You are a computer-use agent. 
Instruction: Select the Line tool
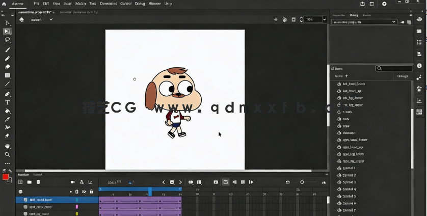pyautogui.click(x=7, y=84)
